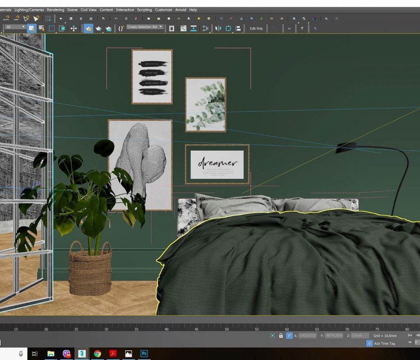
Task: Open the Select by Name dialog
Action: point(41,28)
